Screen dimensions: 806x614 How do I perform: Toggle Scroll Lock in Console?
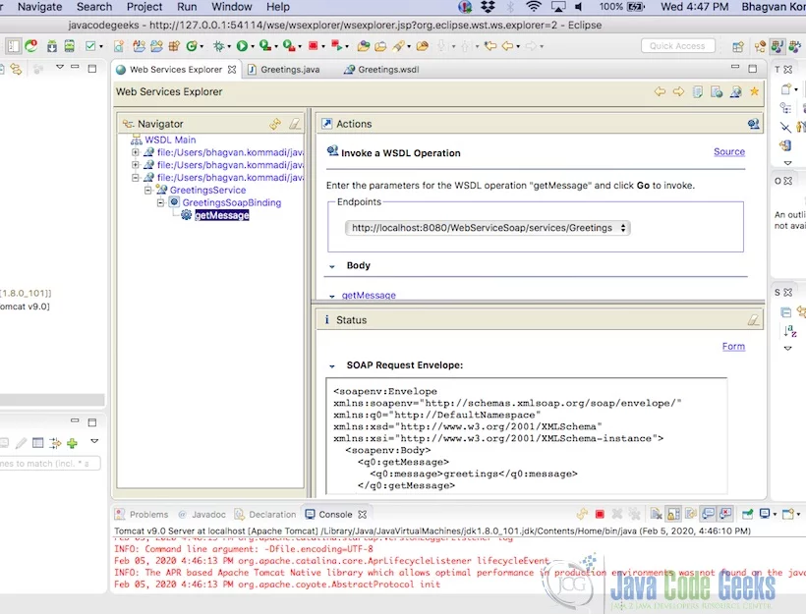coord(673,514)
